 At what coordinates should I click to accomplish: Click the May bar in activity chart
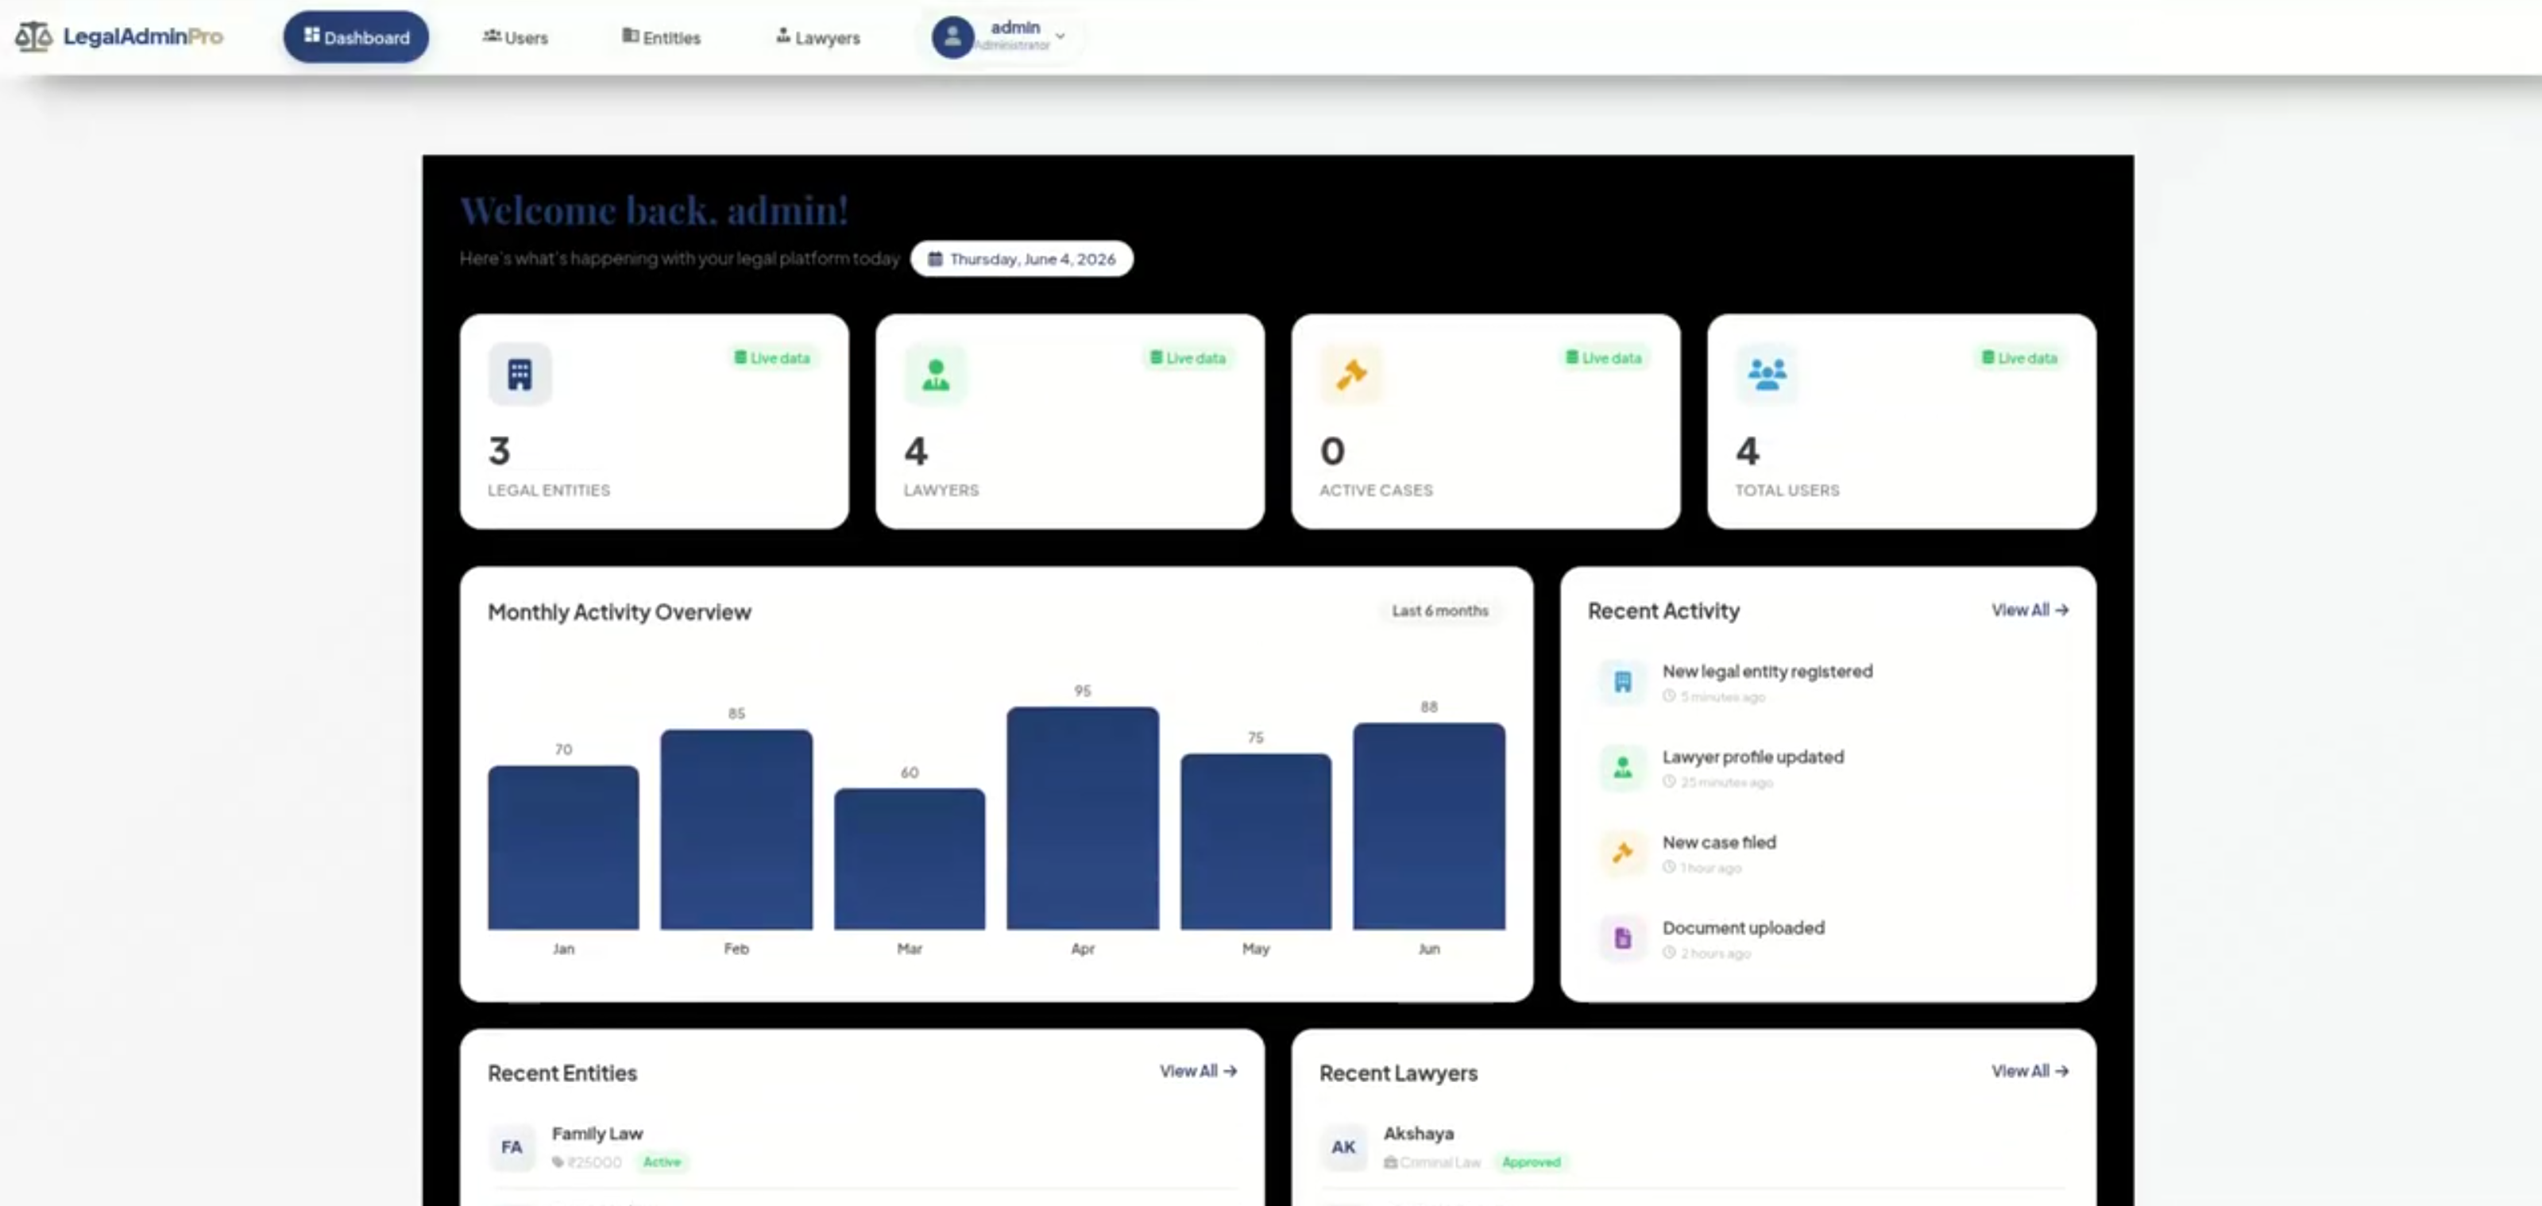click(1255, 841)
